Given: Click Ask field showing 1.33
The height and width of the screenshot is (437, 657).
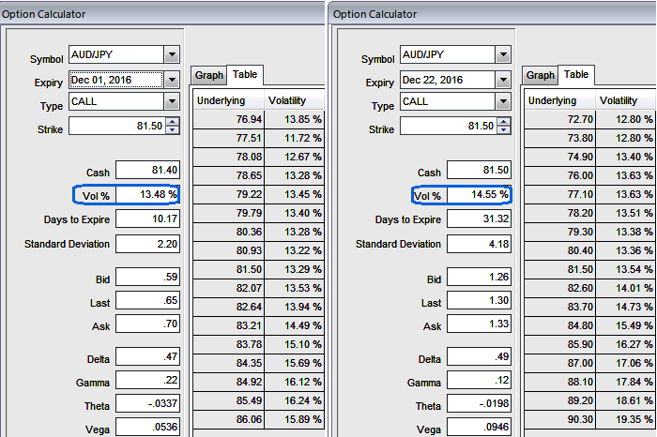Looking at the screenshot, I should coord(480,324).
